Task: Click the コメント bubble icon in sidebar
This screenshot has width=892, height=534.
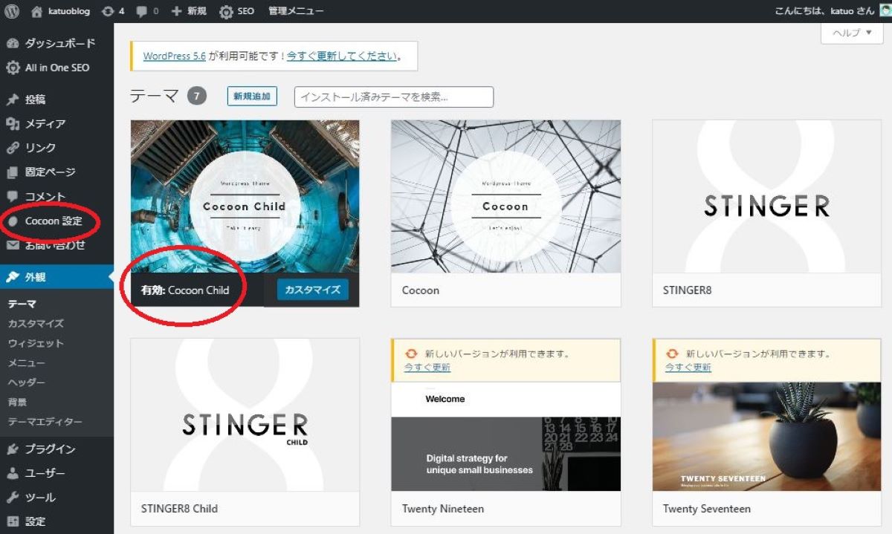Action: (x=13, y=197)
